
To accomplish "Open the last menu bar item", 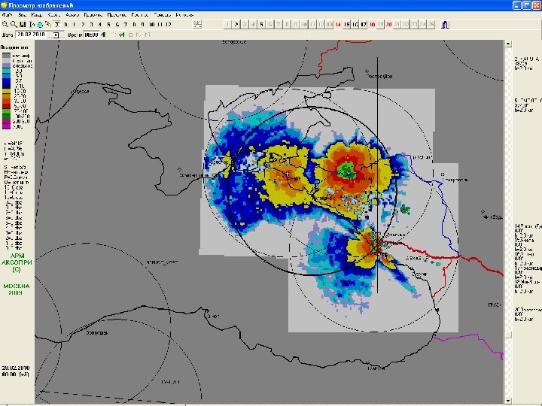I will point(184,15).
